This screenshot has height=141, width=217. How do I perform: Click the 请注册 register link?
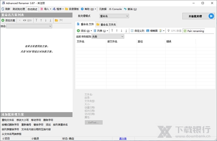coord(123,138)
